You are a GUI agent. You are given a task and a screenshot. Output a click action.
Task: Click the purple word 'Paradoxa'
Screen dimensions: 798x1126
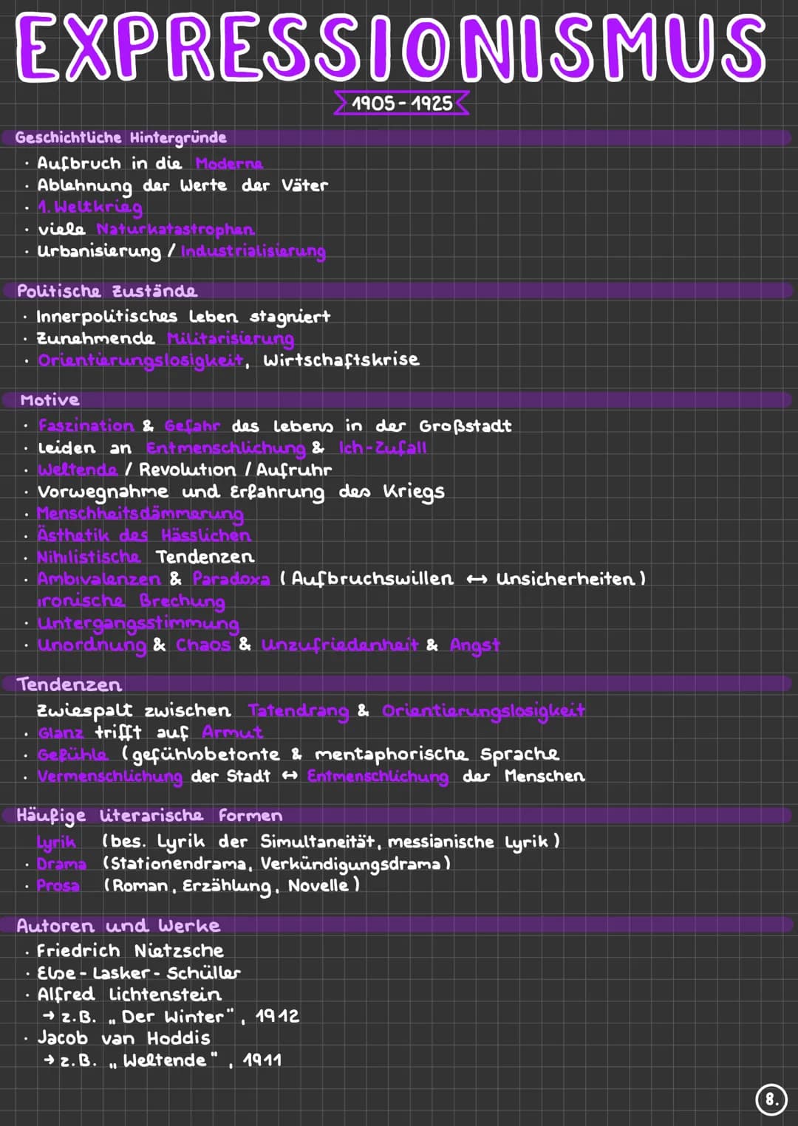pos(231,579)
